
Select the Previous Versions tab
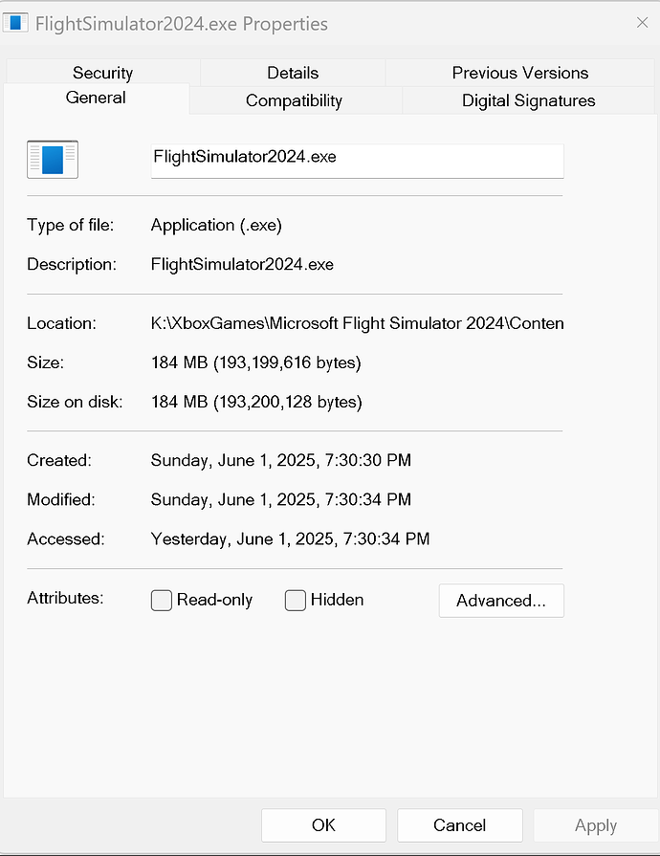pos(519,72)
